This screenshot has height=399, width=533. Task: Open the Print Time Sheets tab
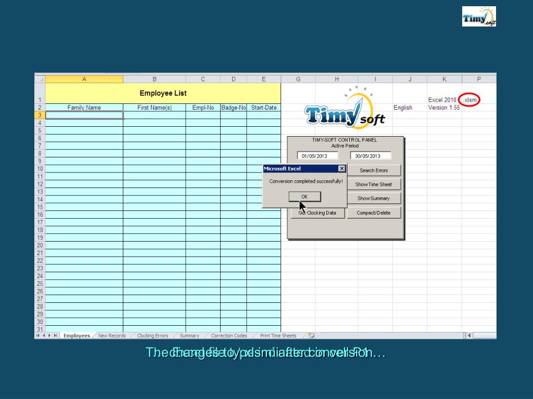point(278,336)
